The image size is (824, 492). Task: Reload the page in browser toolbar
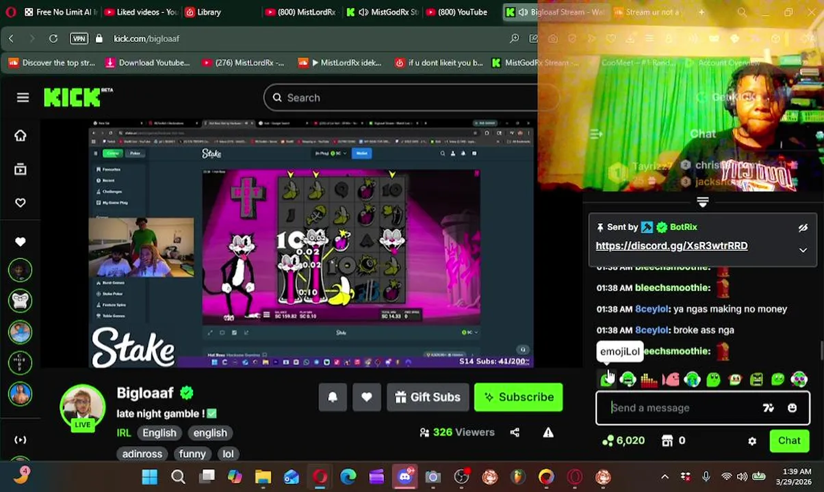coord(53,39)
